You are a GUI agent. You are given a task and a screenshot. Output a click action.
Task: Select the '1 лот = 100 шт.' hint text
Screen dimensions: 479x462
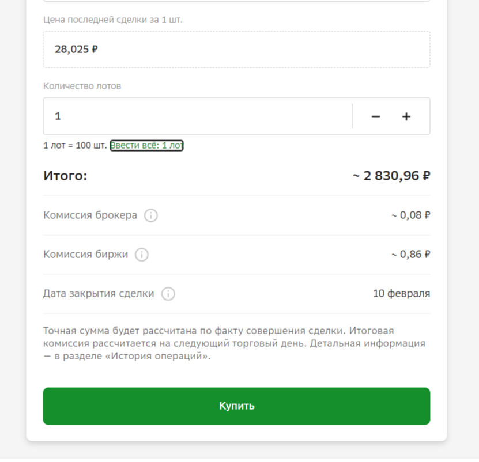(74, 145)
